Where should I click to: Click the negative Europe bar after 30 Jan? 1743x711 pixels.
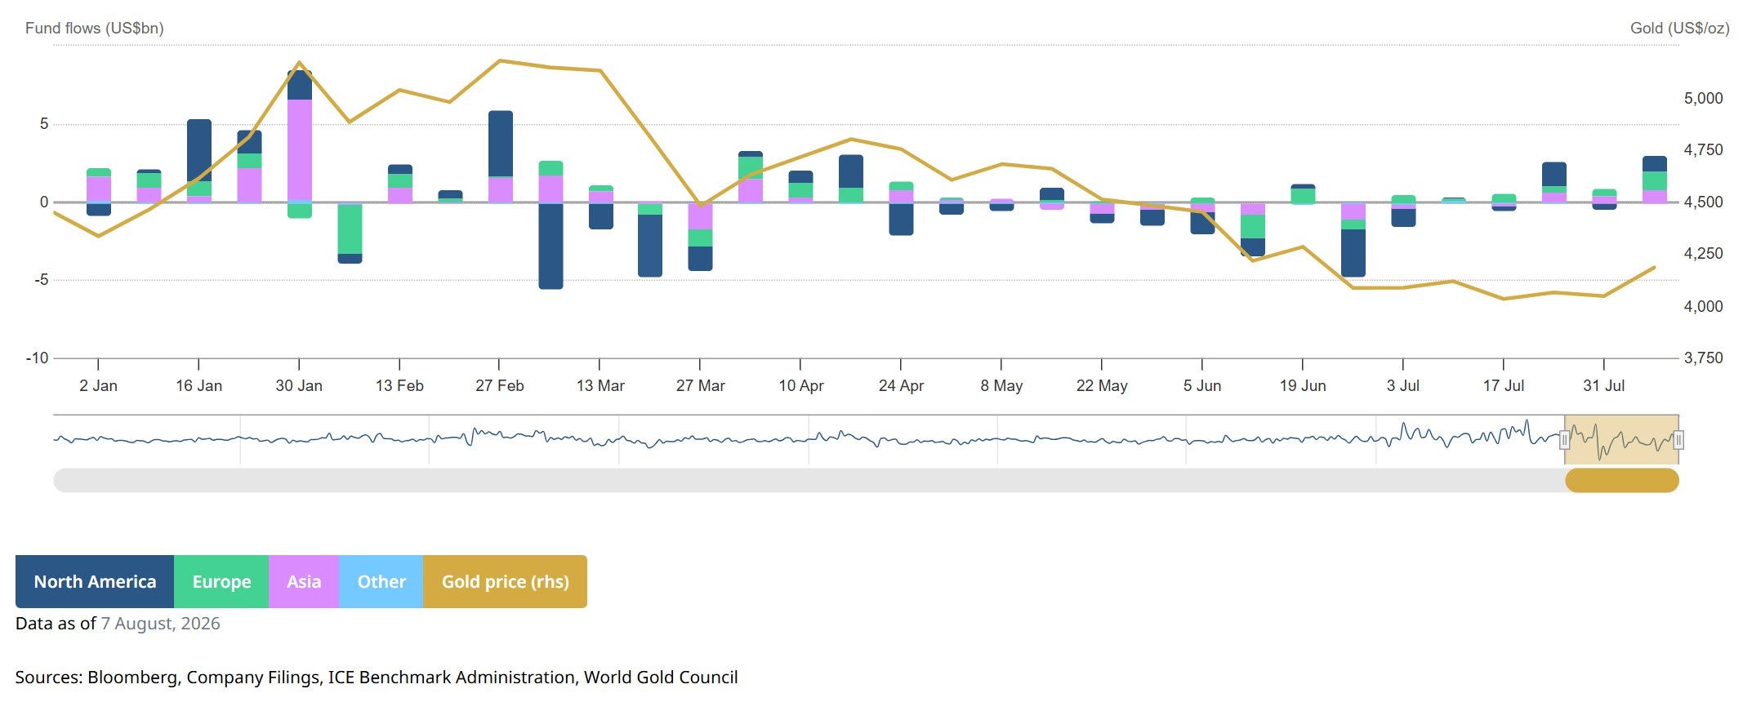350,229
